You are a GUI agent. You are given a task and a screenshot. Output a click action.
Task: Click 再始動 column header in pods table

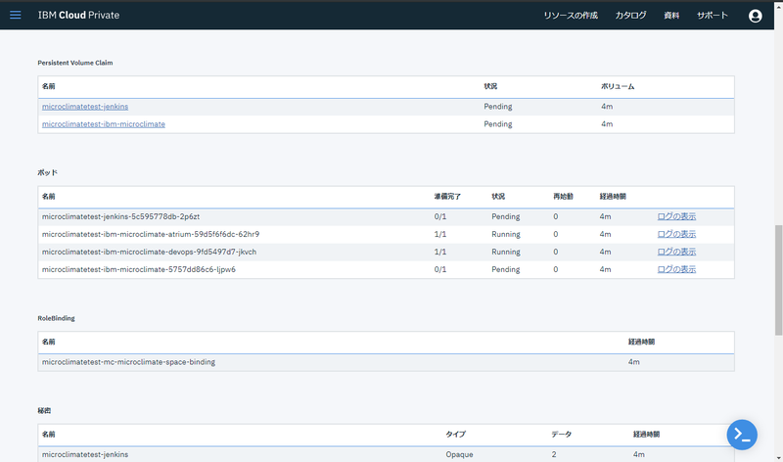(564, 197)
